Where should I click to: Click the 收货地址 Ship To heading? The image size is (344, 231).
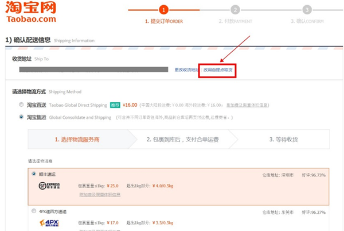(x=30, y=59)
